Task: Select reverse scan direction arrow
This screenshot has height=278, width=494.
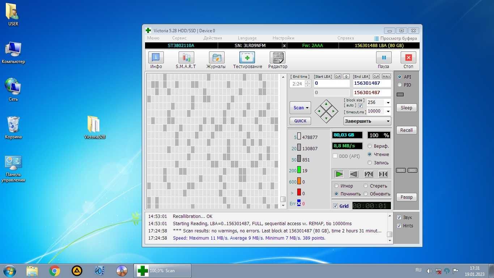Action: coord(354,174)
